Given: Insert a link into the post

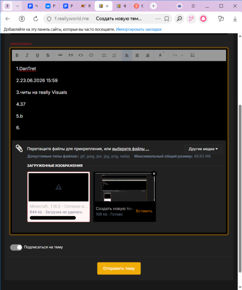Looking at the screenshot, I should coord(60,55).
